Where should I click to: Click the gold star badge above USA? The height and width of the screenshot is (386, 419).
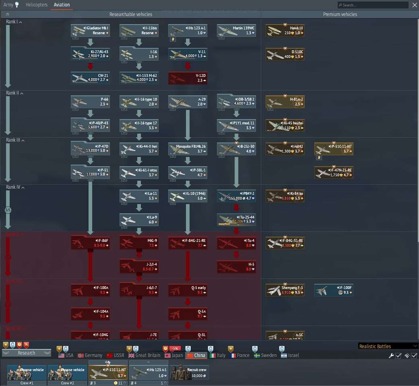tap(59, 349)
